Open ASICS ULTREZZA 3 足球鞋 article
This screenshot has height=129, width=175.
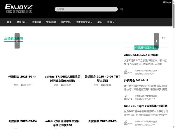[141, 55]
